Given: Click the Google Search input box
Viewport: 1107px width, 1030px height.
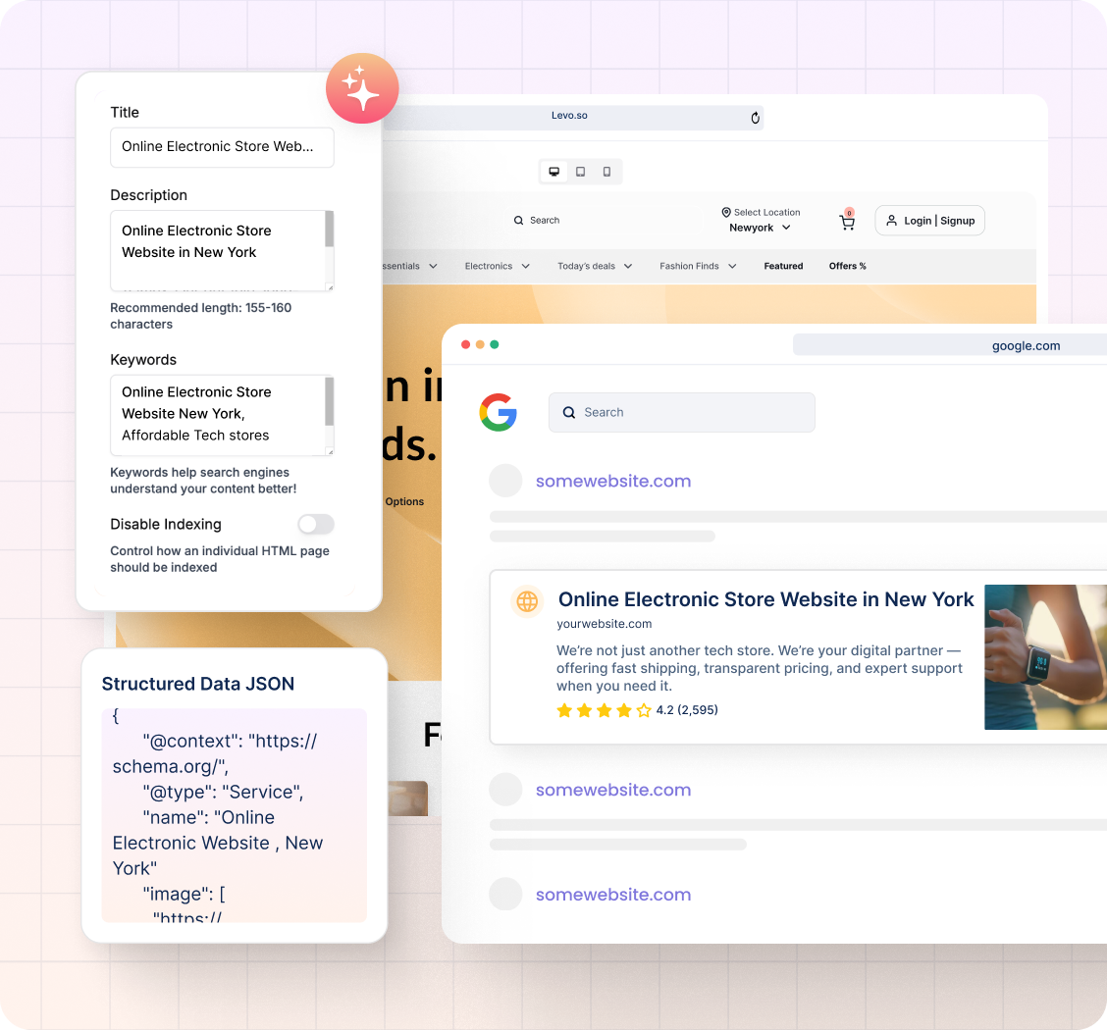Looking at the screenshot, I should pos(682,413).
